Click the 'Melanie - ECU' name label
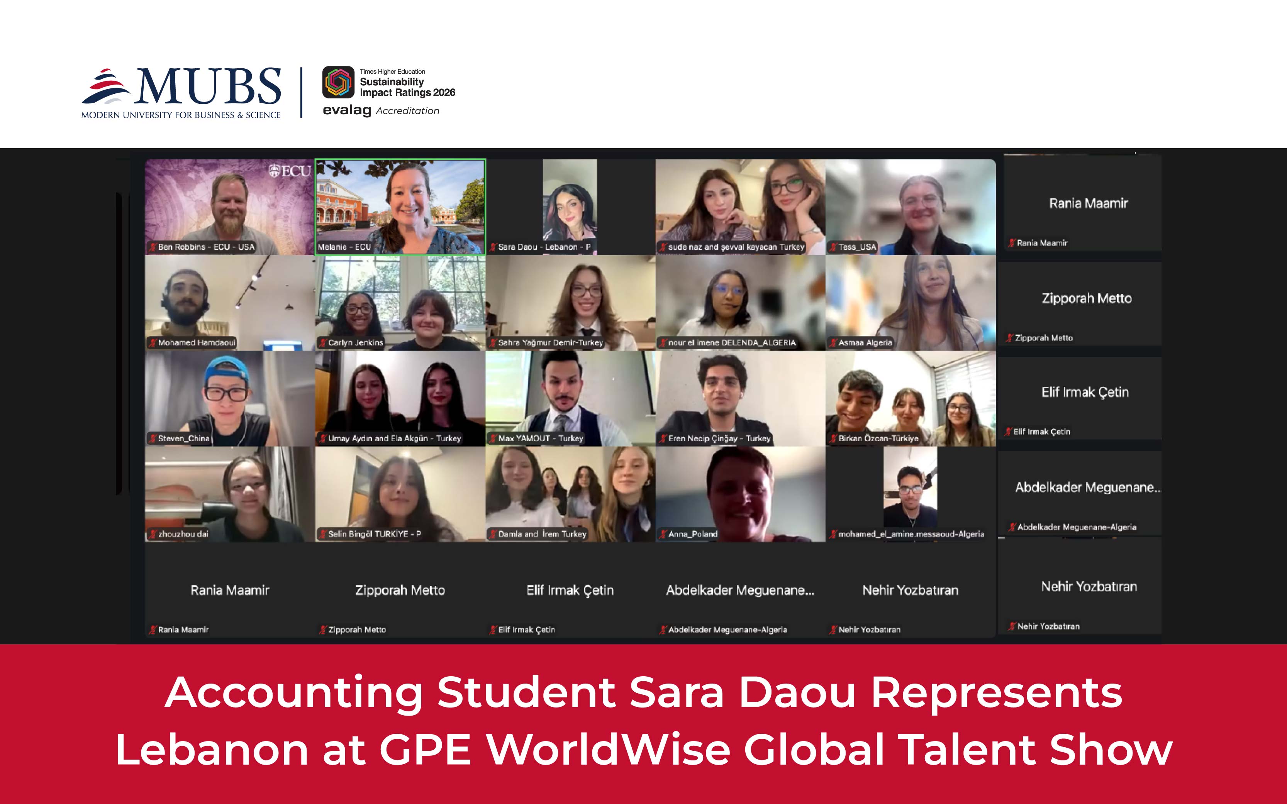Screen dimensions: 1287x804 [344, 247]
